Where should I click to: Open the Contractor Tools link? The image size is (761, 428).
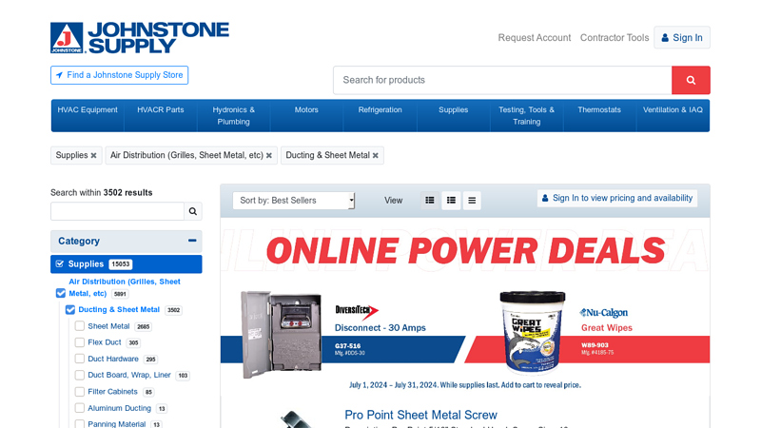(x=615, y=38)
